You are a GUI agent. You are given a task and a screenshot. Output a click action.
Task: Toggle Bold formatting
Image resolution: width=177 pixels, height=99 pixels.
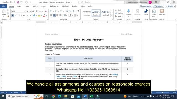point(13,15)
